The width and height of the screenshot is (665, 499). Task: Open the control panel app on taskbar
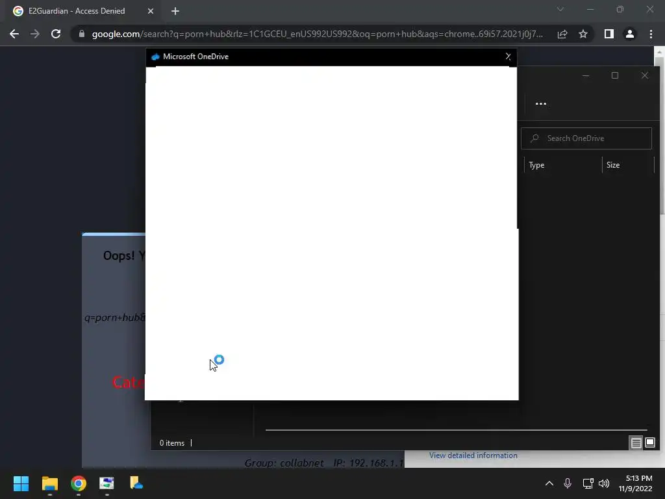(107, 483)
